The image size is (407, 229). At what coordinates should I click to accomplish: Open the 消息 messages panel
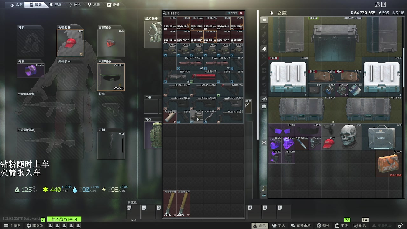tap(359, 226)
